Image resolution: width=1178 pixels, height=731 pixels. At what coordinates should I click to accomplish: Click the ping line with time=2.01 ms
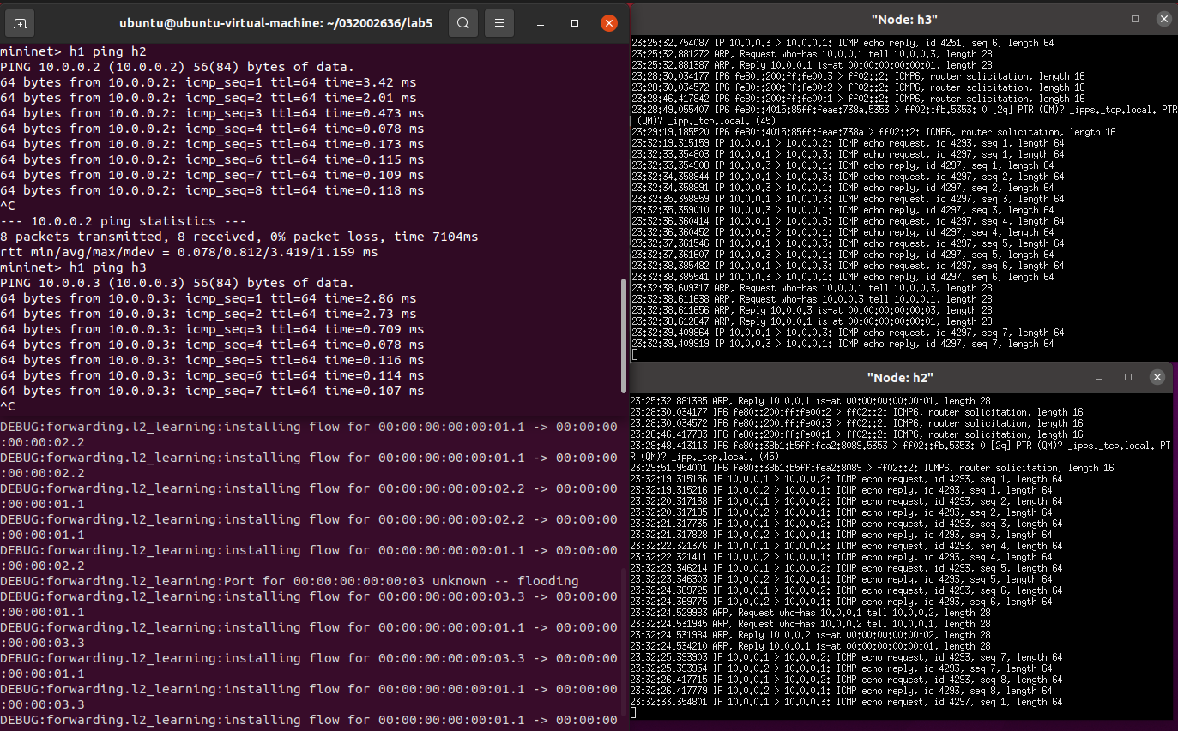208,98
